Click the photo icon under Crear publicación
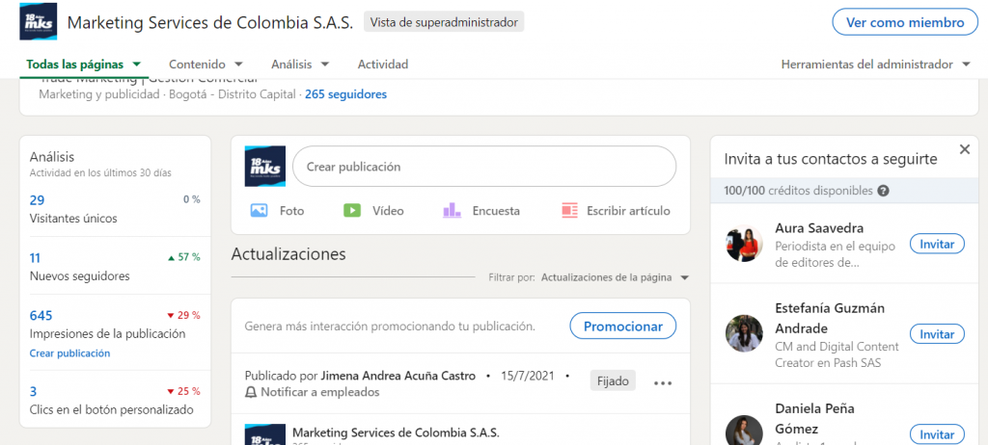 pos(260,210)
